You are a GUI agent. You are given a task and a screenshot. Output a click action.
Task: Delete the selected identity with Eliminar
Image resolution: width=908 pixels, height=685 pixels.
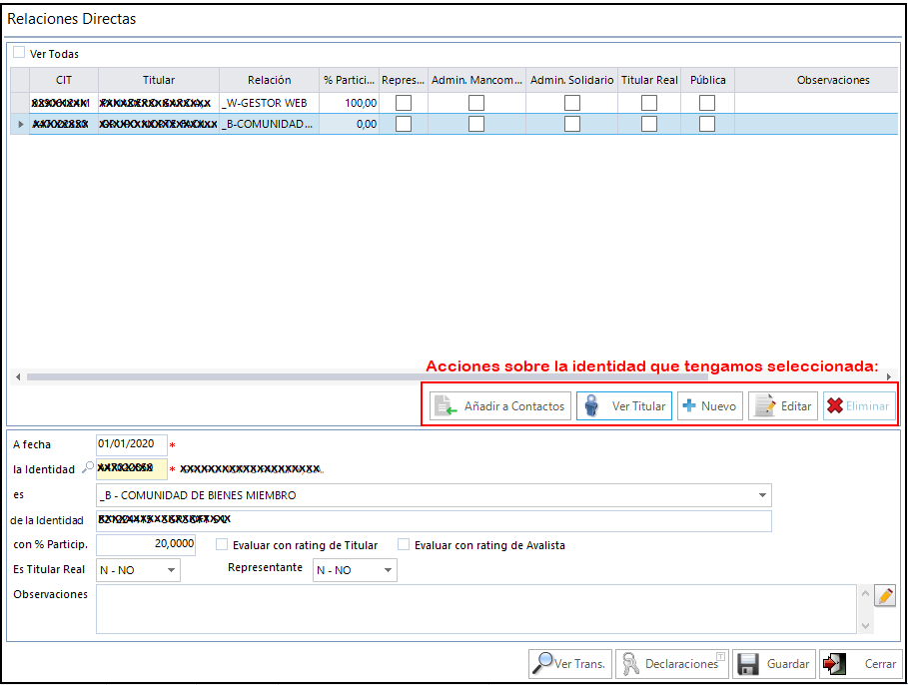(859, 405)
